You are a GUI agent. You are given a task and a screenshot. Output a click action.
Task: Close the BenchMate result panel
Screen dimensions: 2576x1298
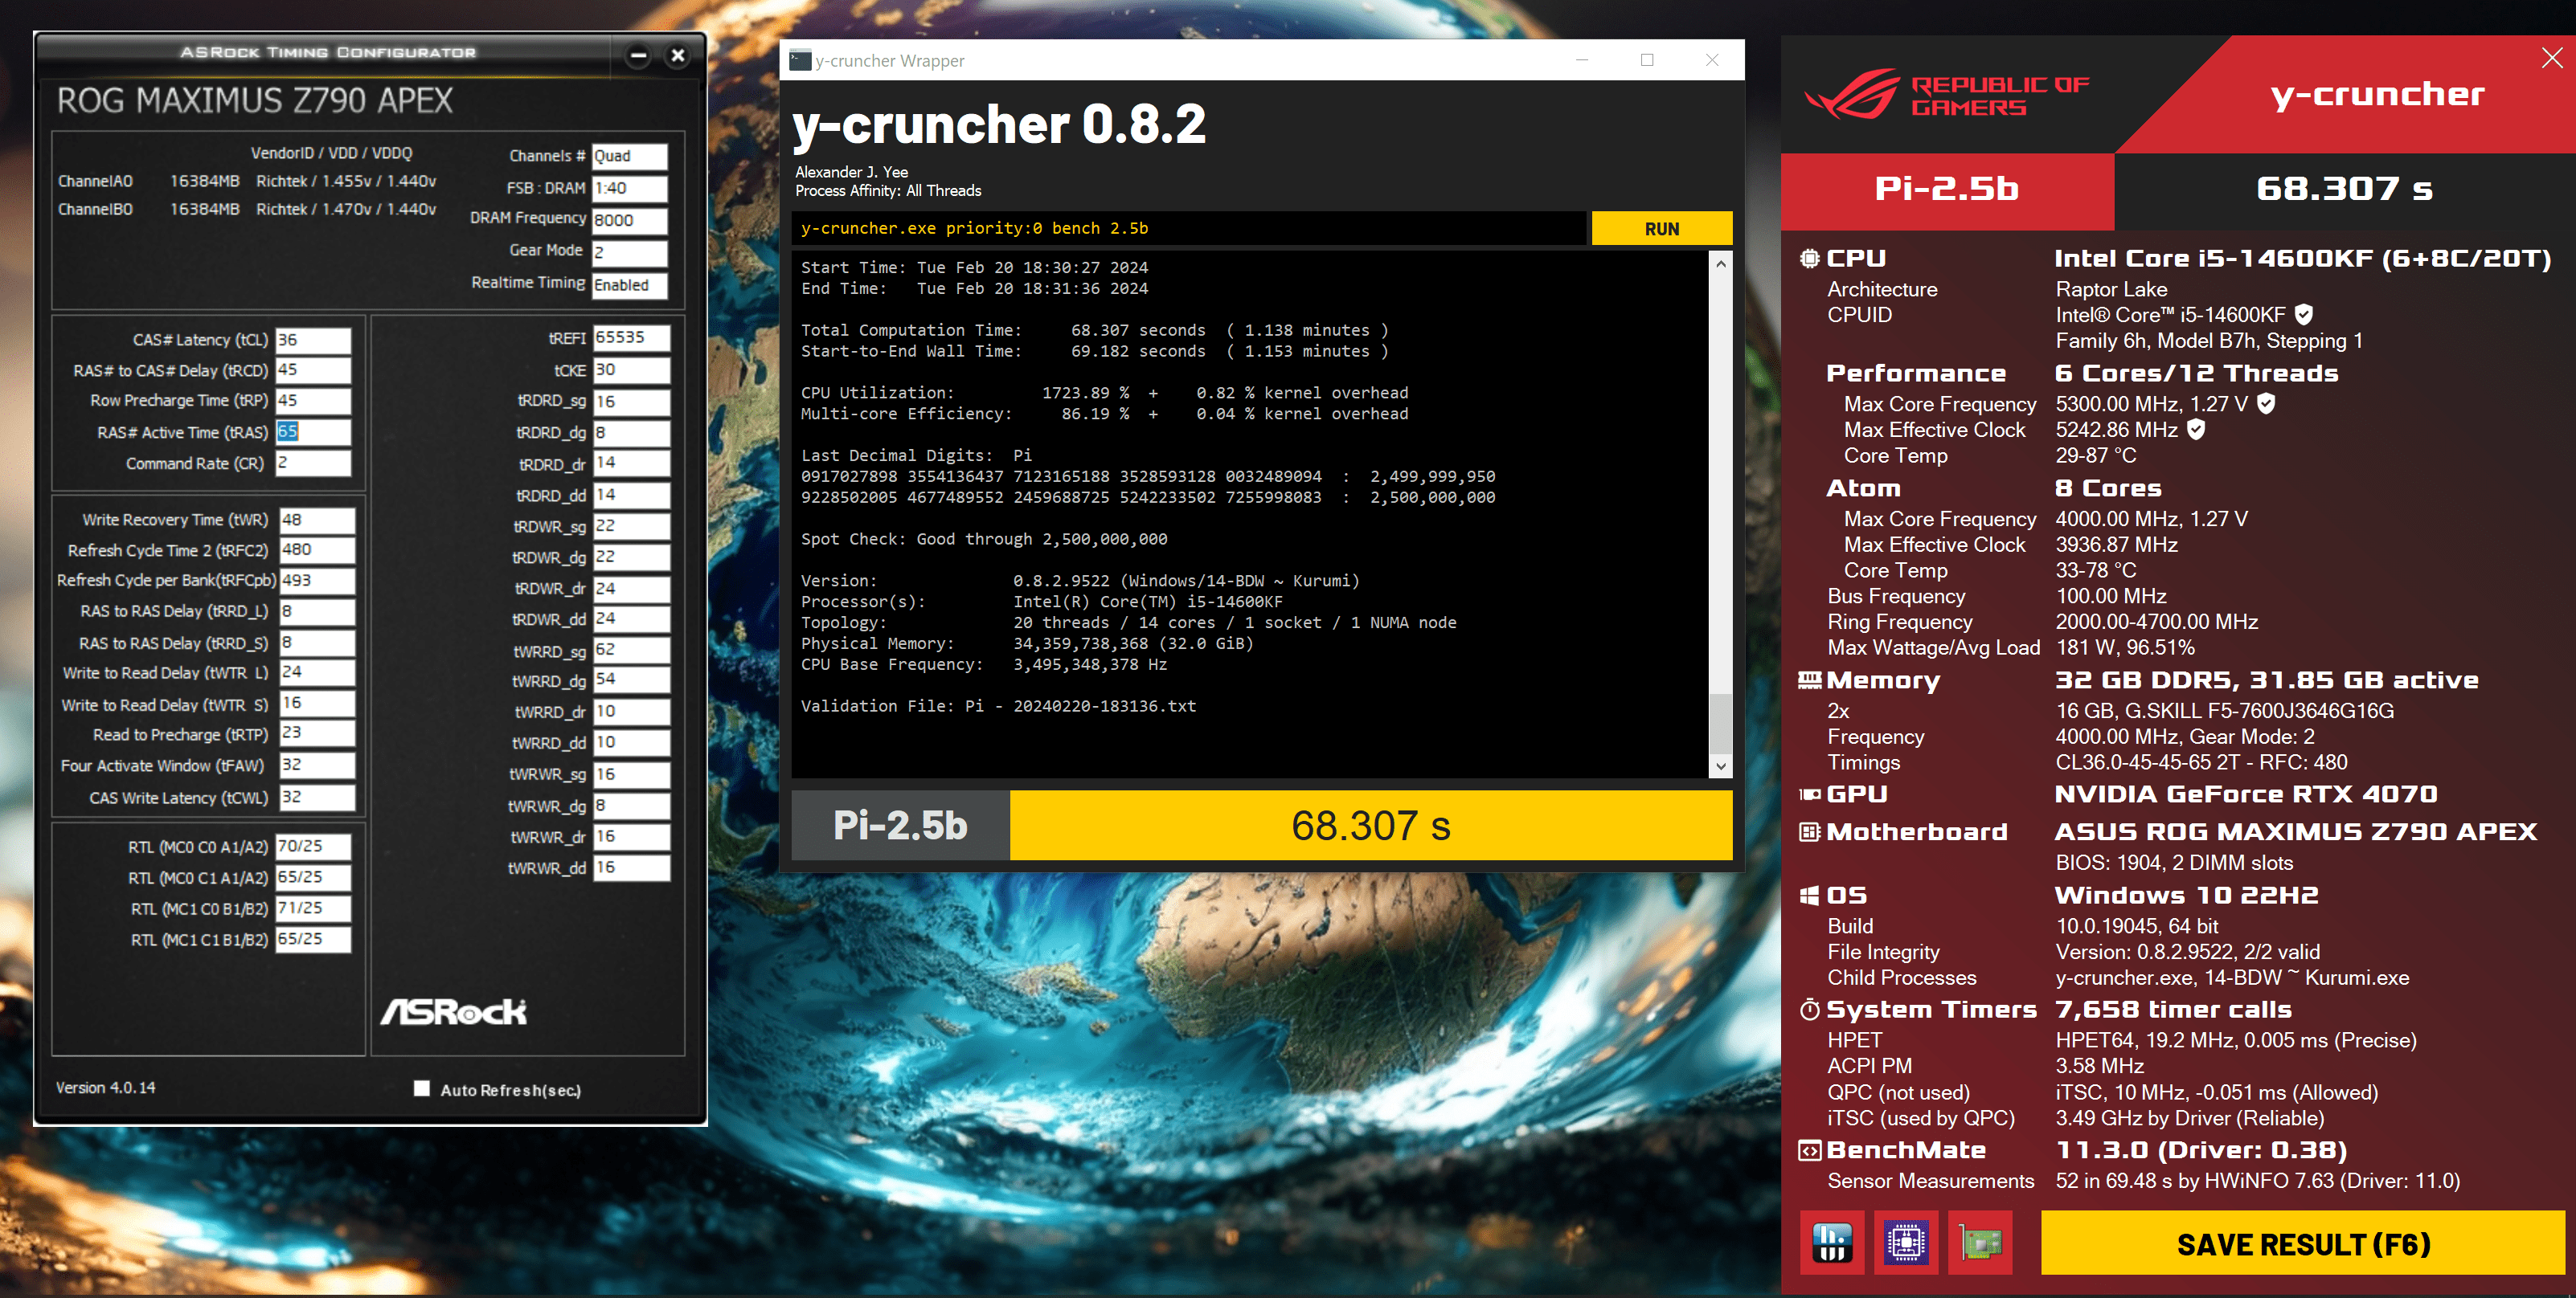point(2551,59)
